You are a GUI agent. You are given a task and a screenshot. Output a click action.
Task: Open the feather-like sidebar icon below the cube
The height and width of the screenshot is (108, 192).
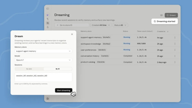tap(48, 19)
